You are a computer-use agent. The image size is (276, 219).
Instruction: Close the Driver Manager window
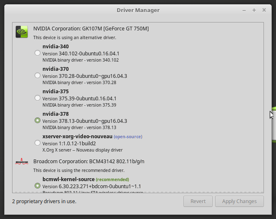(x=264, y=10)
